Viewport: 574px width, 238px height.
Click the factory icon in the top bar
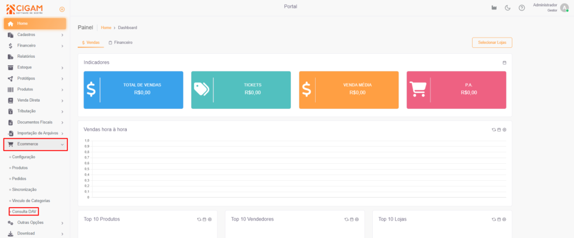pos(494,8)
